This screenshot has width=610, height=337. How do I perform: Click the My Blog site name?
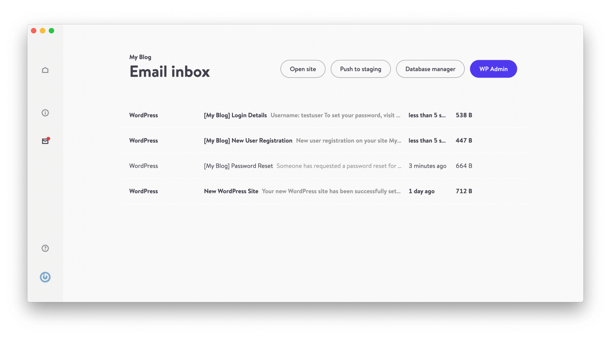[x=140, y=57]
